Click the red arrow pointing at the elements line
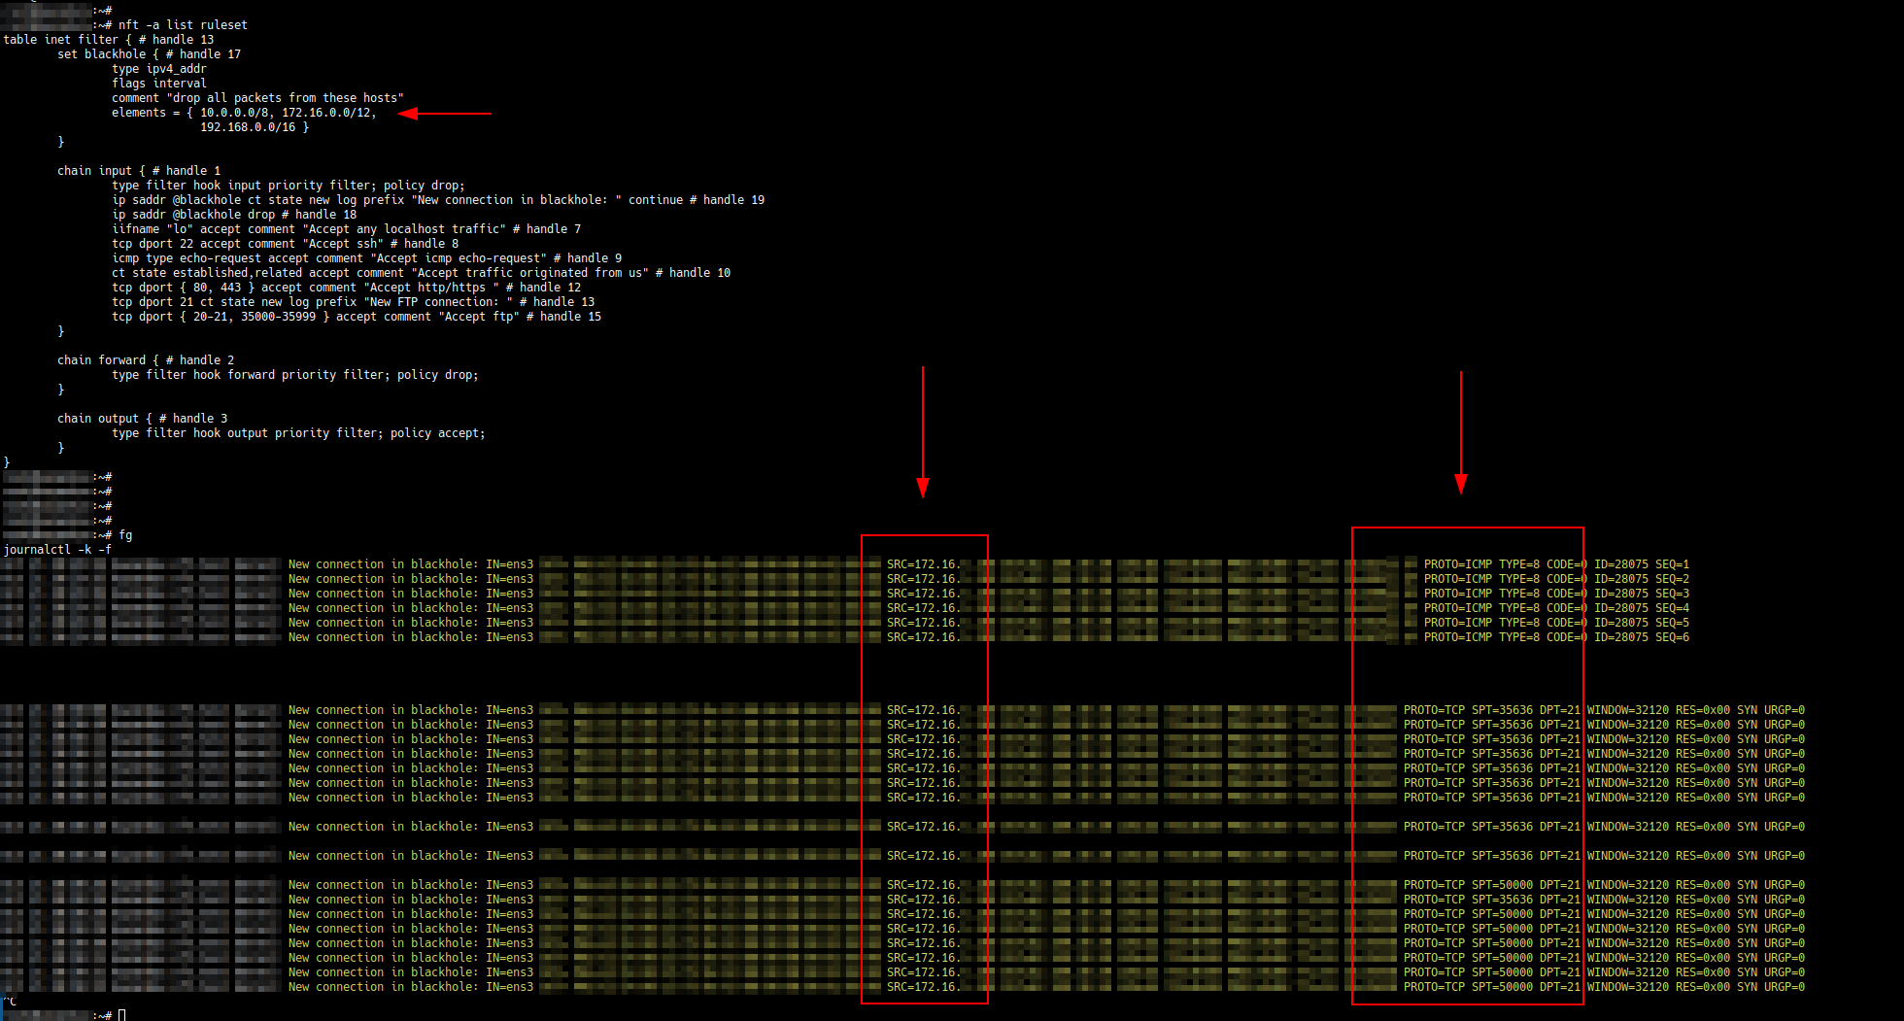 tap(445, 114)
